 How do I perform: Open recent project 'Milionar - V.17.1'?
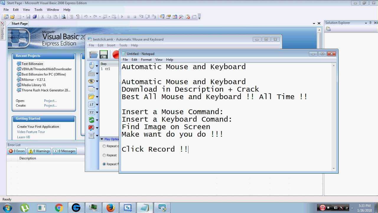pyautogui.click(x=33, y=80)
